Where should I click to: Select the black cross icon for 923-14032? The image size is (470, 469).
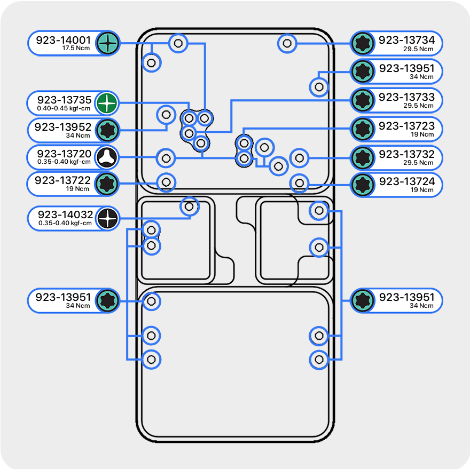pos(108,218)
